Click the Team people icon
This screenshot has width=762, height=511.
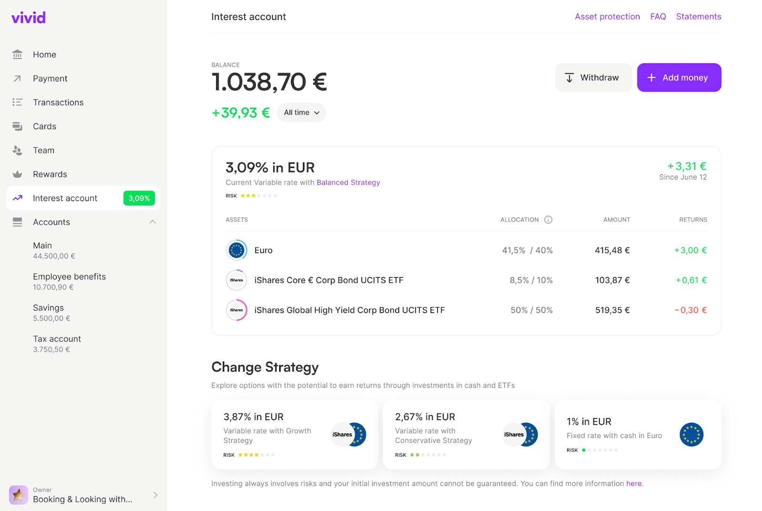tap(18, 150)
